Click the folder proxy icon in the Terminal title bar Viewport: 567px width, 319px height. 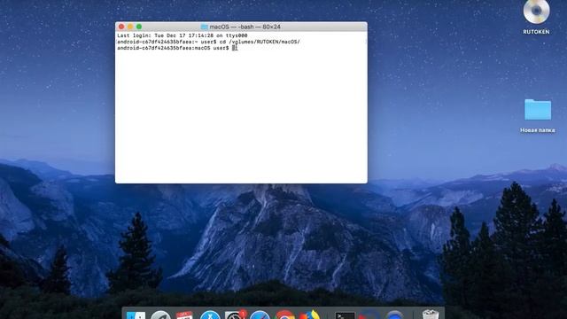tap(205, 27)
